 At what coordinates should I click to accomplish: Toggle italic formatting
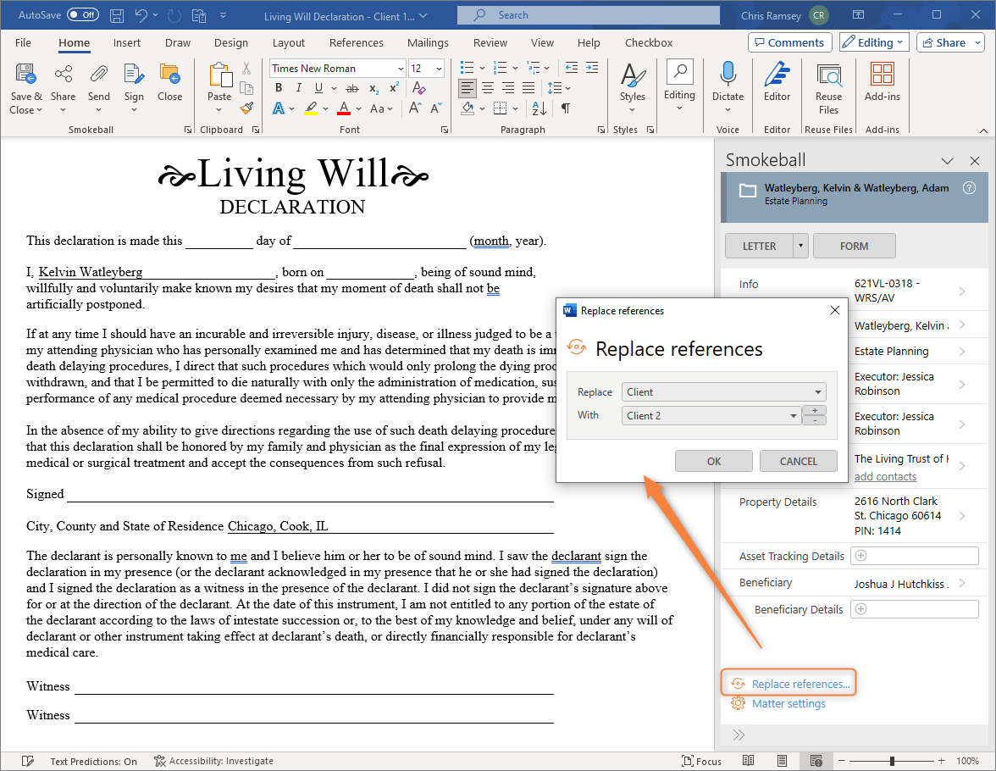298,88
